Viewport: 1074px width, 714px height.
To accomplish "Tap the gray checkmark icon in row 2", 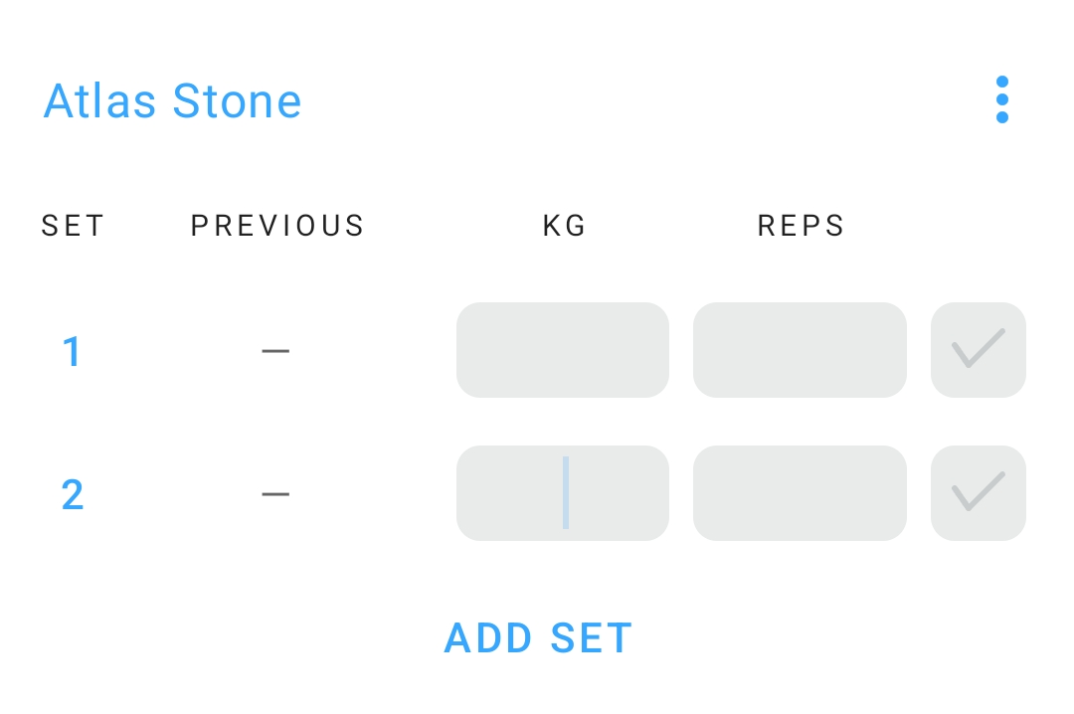I will pos(978,492).
